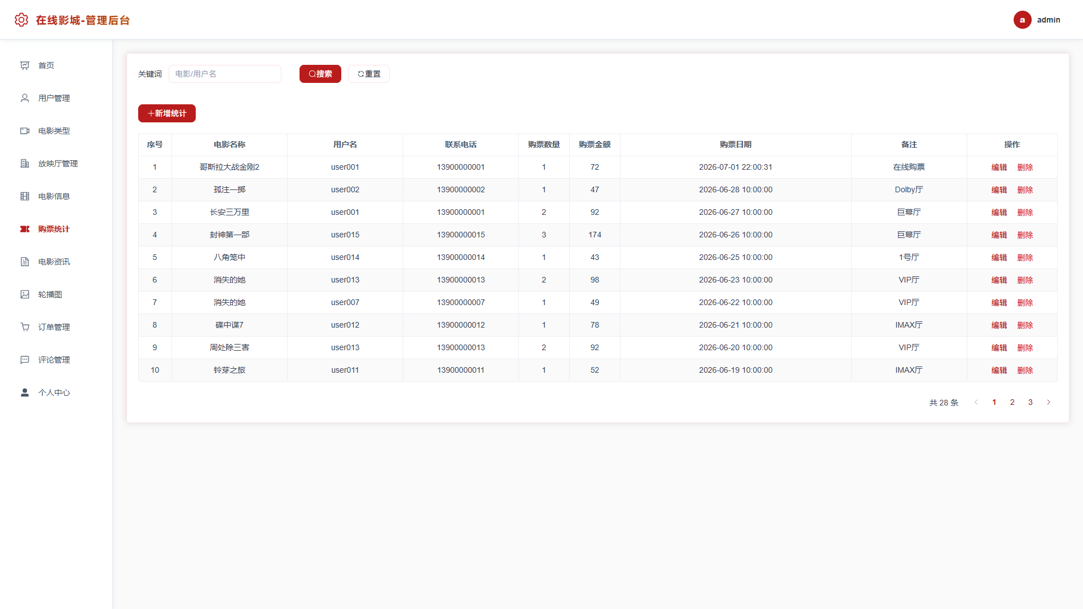Image resolution: width=1083 pixels, height=609 pixels.
Task: Select 电影信息 in sidebar
Action: pyautogui.click(x=56, y=196)
